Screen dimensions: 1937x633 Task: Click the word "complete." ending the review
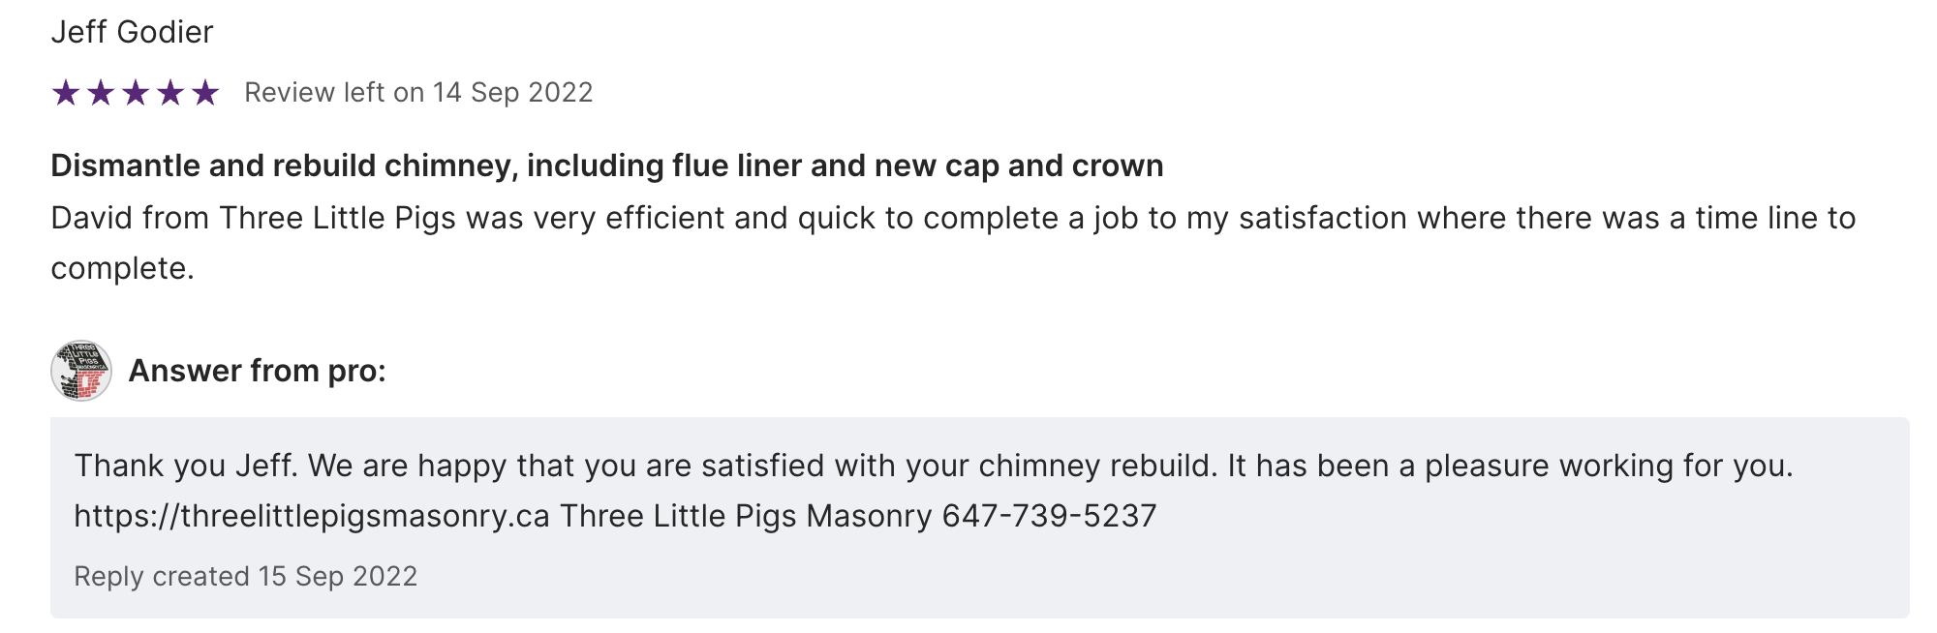pos(122,268)
